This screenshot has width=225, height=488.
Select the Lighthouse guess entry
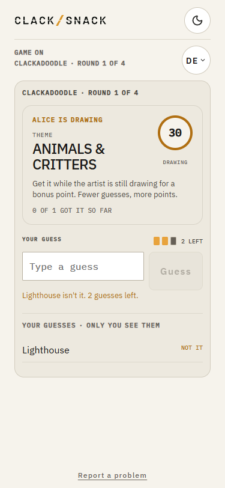point(112,350)
